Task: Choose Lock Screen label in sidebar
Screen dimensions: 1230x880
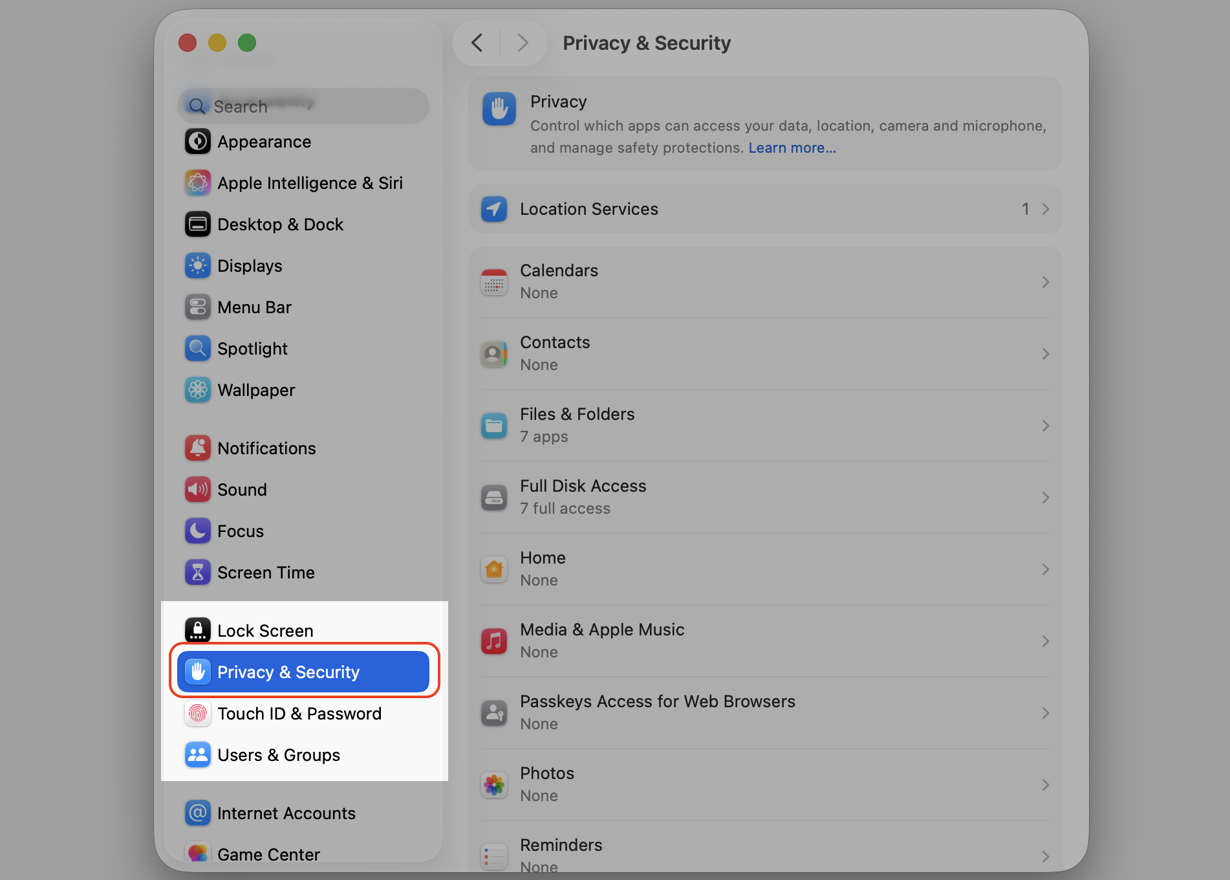Action: (265, 631)
